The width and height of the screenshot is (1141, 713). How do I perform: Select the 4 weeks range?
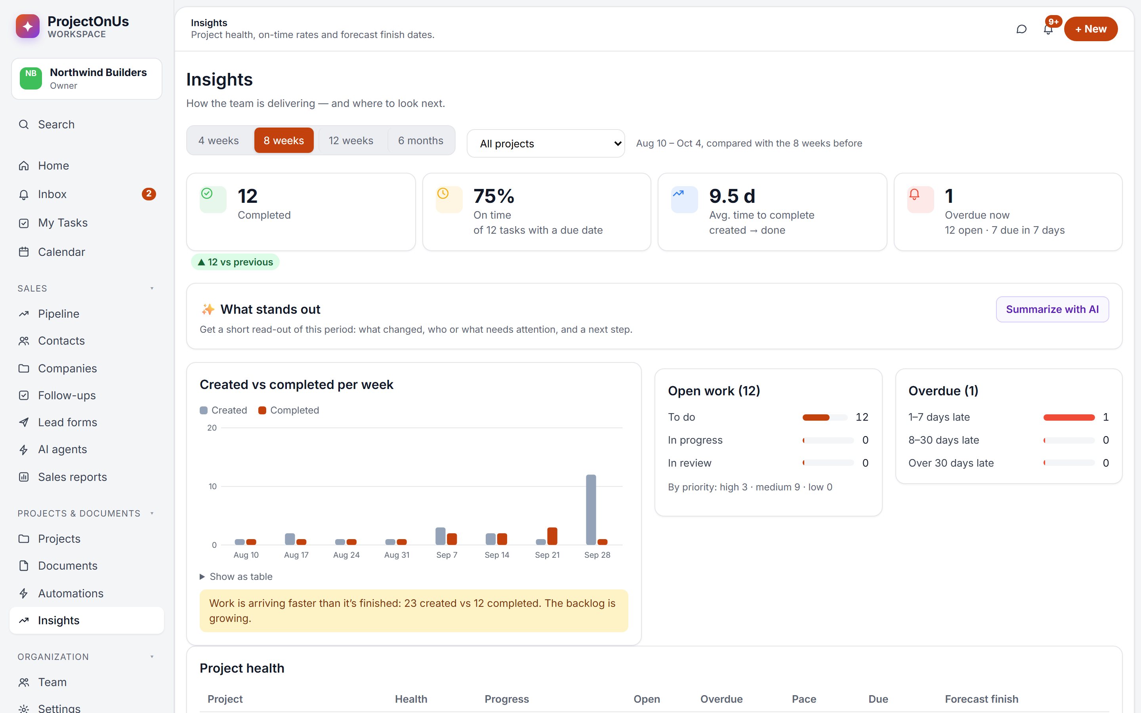218,141
